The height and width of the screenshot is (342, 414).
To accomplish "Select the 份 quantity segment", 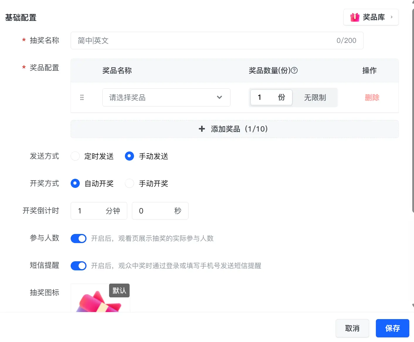I will tap(271, 97).
